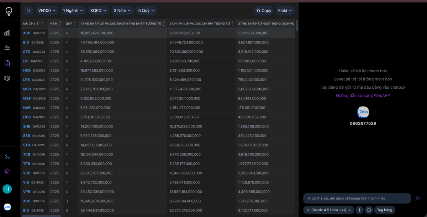This screenshot has width=427, height=217.
Task: Open chat history via the clock icon
Action: 369,210
